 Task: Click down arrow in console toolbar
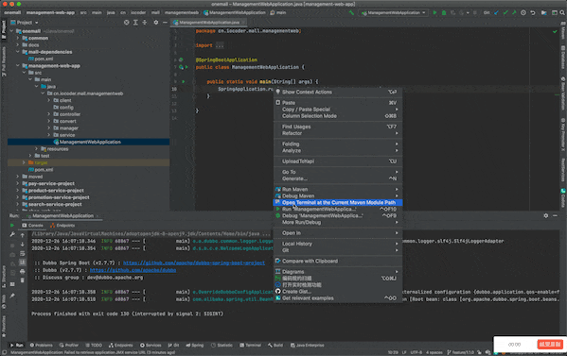tap(23, 245)
